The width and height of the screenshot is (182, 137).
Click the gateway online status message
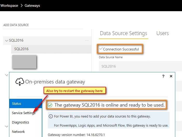click(x=110, y=105)
